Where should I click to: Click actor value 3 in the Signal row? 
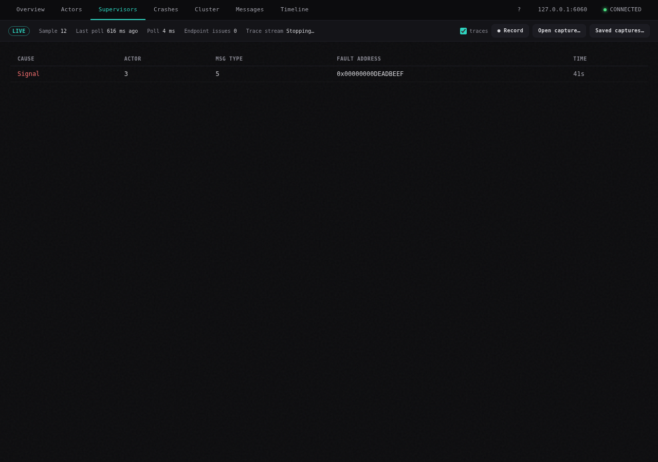point(126,74)
